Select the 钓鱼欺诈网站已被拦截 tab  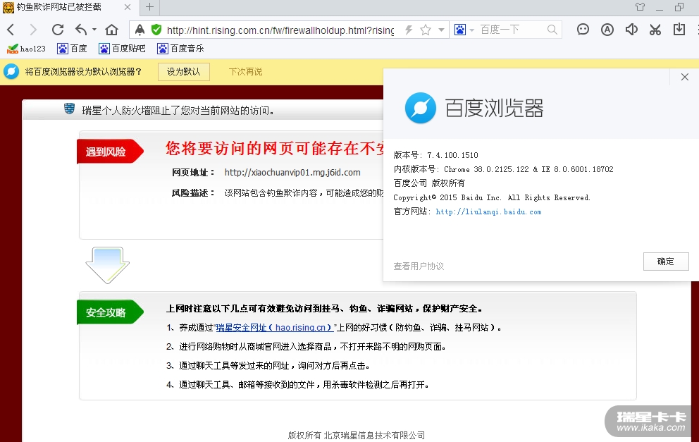click(x=59, y=7)
